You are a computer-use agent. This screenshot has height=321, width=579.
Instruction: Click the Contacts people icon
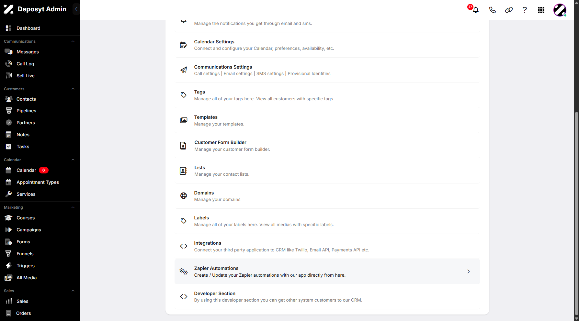(9, 99)
